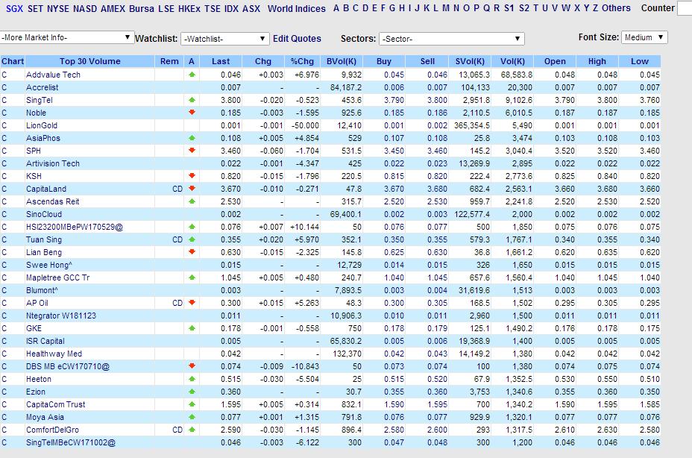The width and height of the screenshot is (692, 458).
Task: Click Accrelist Vol(K) value 20,300
Action: coord(520,87)
